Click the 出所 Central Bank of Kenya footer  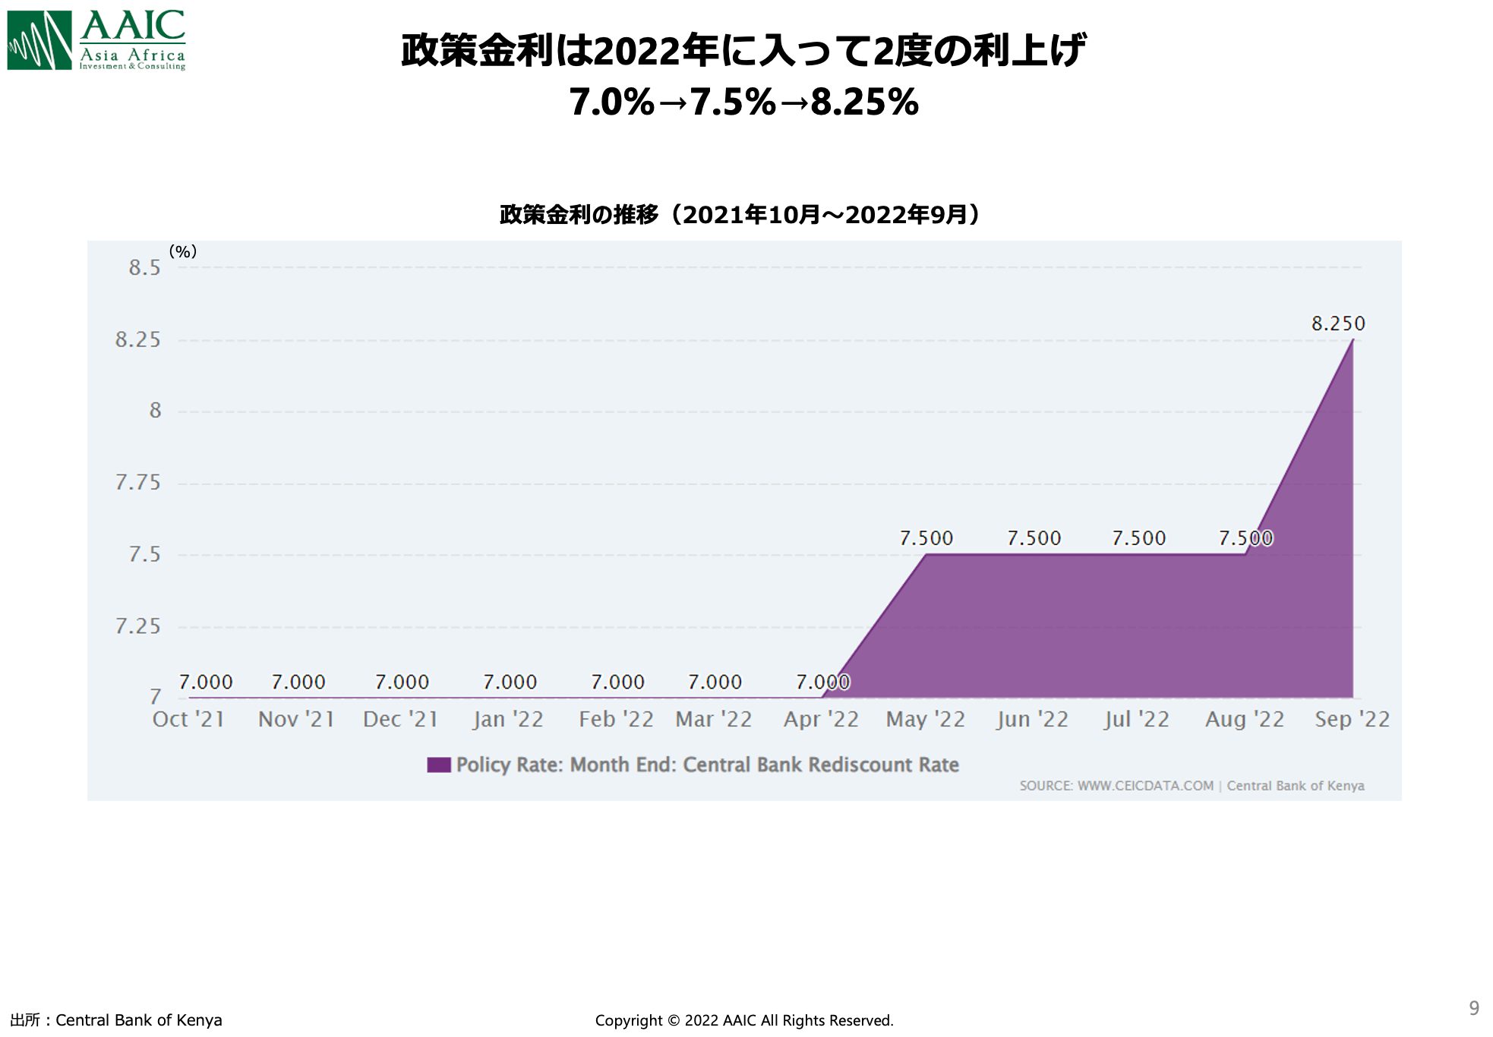coord(116,1020)
